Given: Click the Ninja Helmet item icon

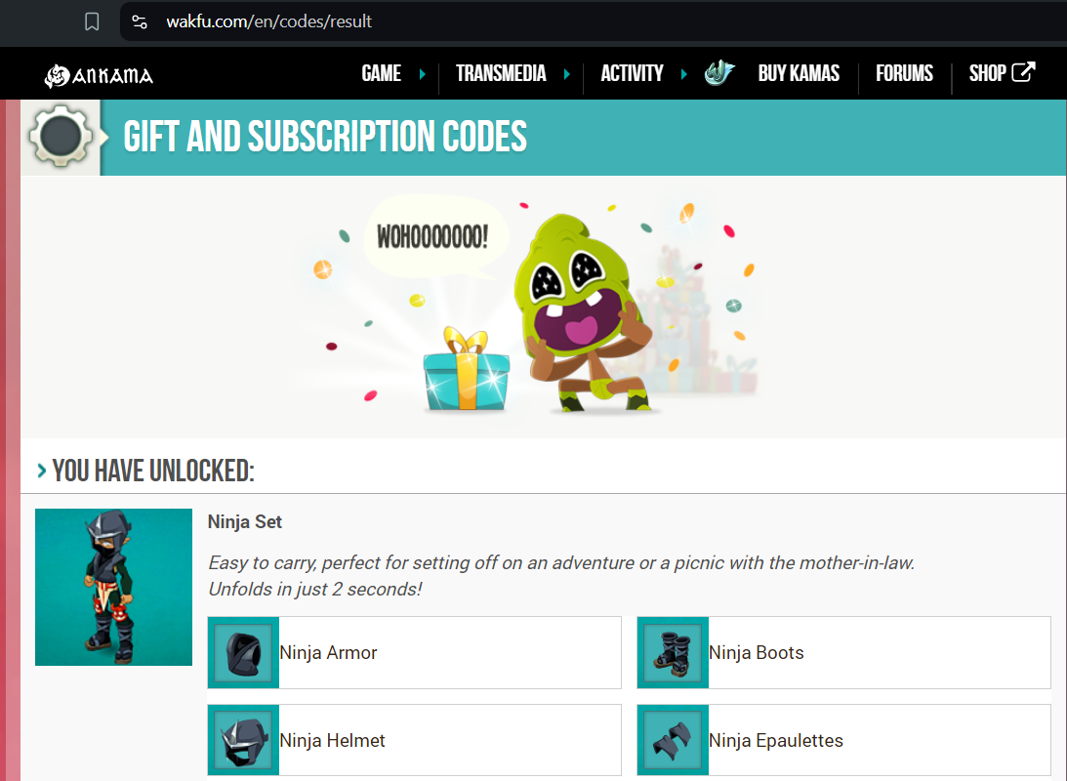Looking at the screenshot, I should coord(244,740).
